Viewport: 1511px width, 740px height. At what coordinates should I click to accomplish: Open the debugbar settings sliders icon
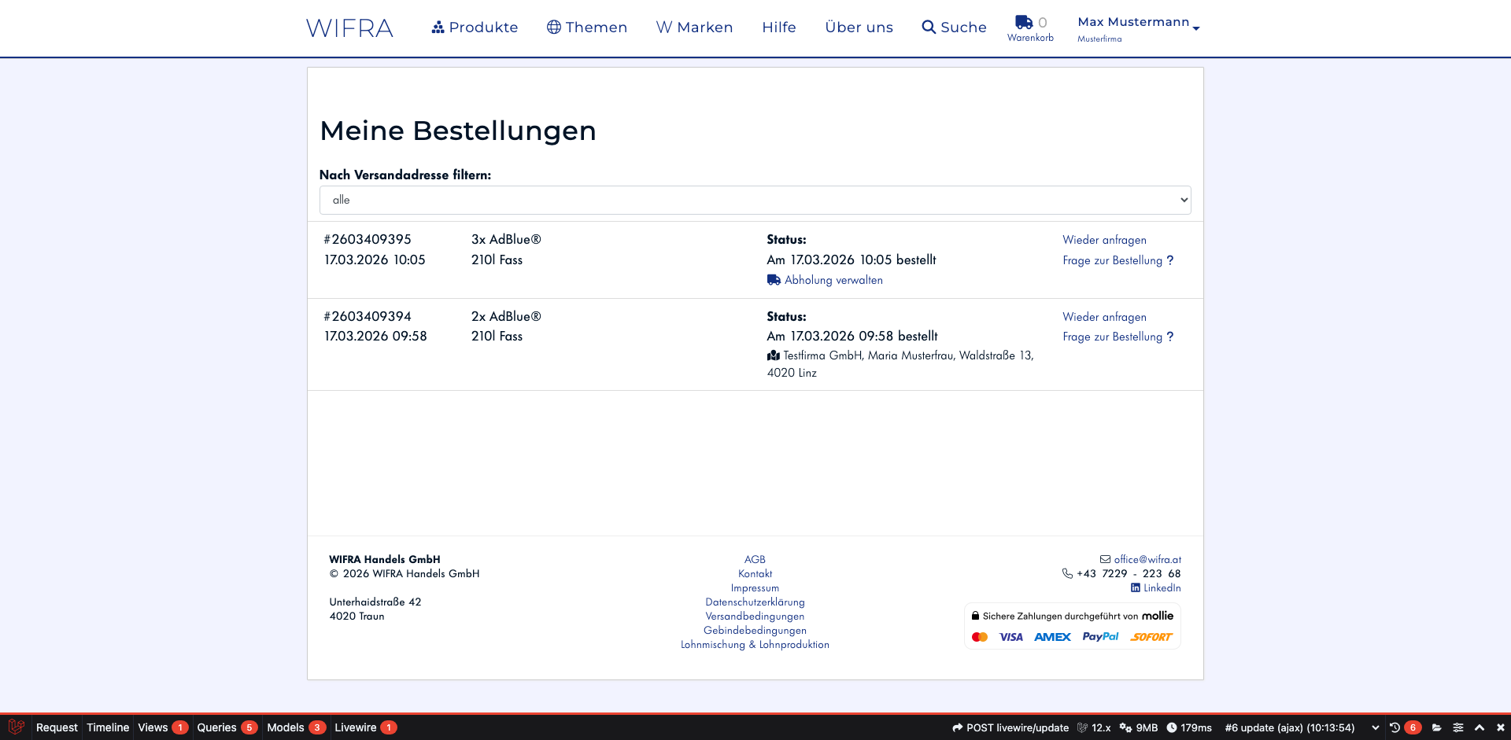[1458, 727]
